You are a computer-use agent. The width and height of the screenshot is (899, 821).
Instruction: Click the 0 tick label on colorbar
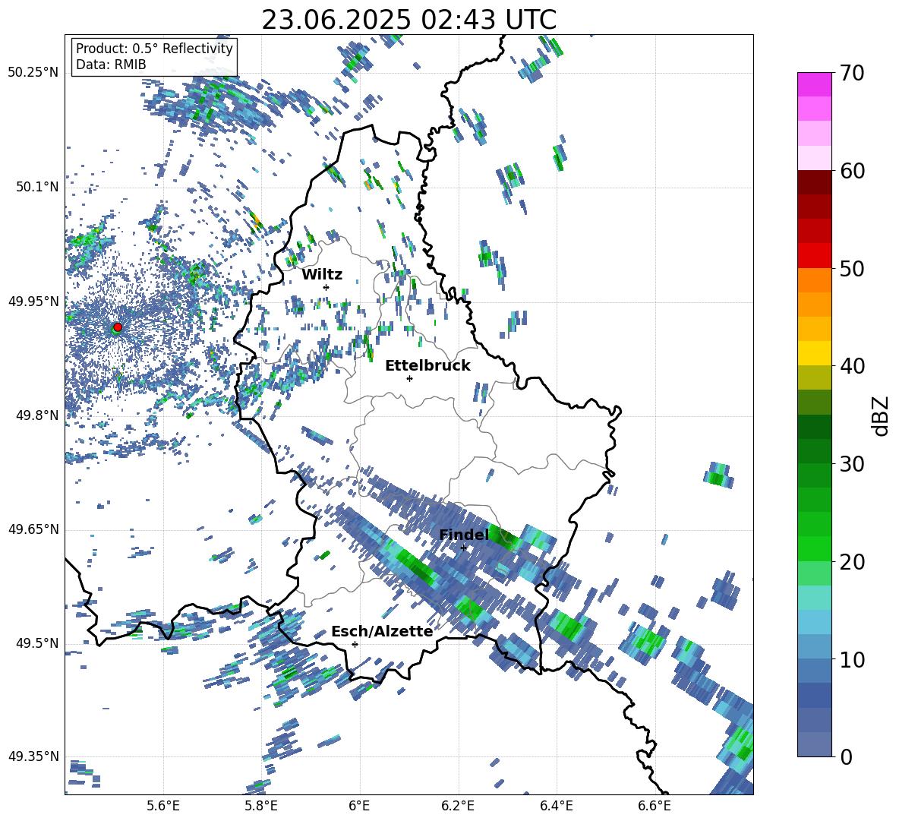(846, 756)
